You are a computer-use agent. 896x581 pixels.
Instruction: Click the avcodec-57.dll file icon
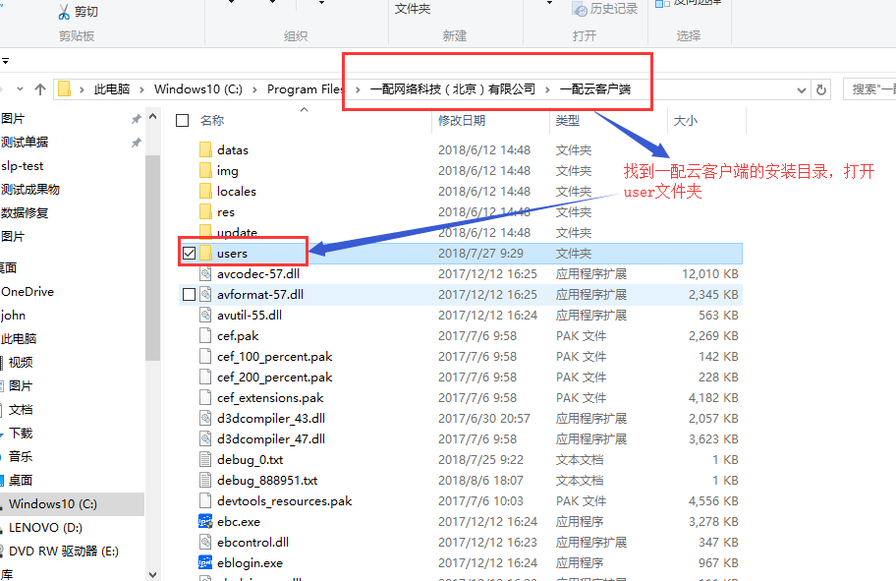point(205,273)
